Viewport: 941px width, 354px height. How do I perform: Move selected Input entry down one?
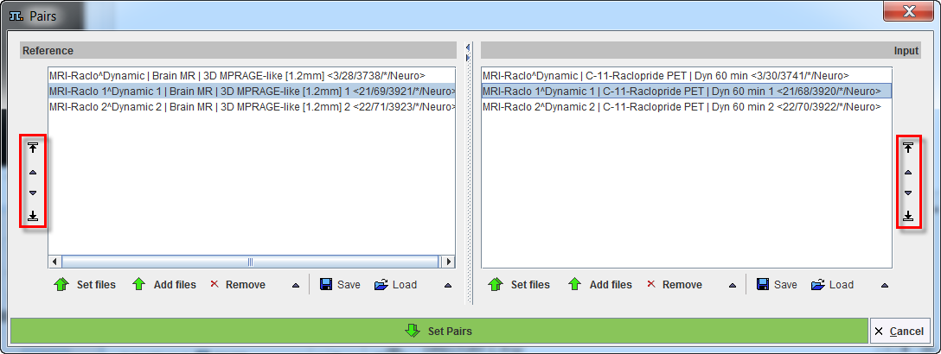pyautogui.click(x=908, y=193)
